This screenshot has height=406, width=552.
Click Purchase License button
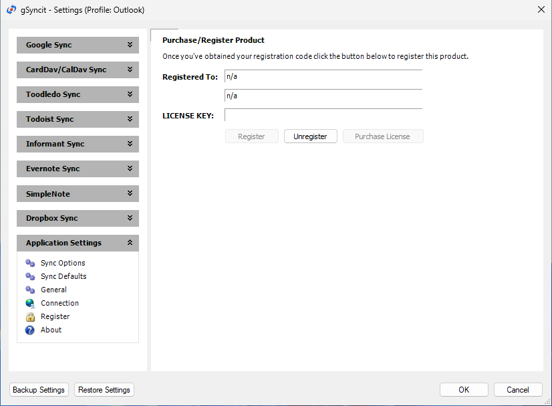[x=383, y=136]
